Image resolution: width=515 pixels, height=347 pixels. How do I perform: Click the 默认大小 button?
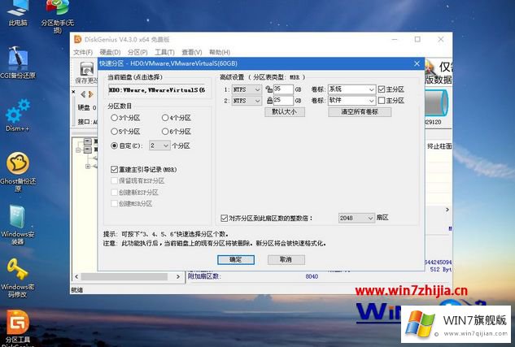[285, 112]
